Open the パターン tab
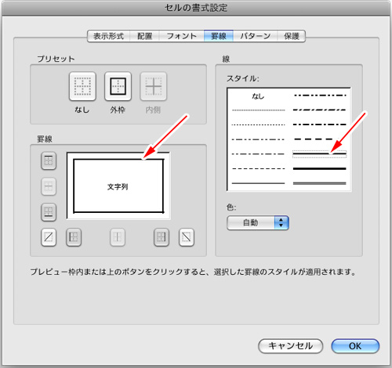This screenshot has width=392, height=368. (x=256, y=36)
